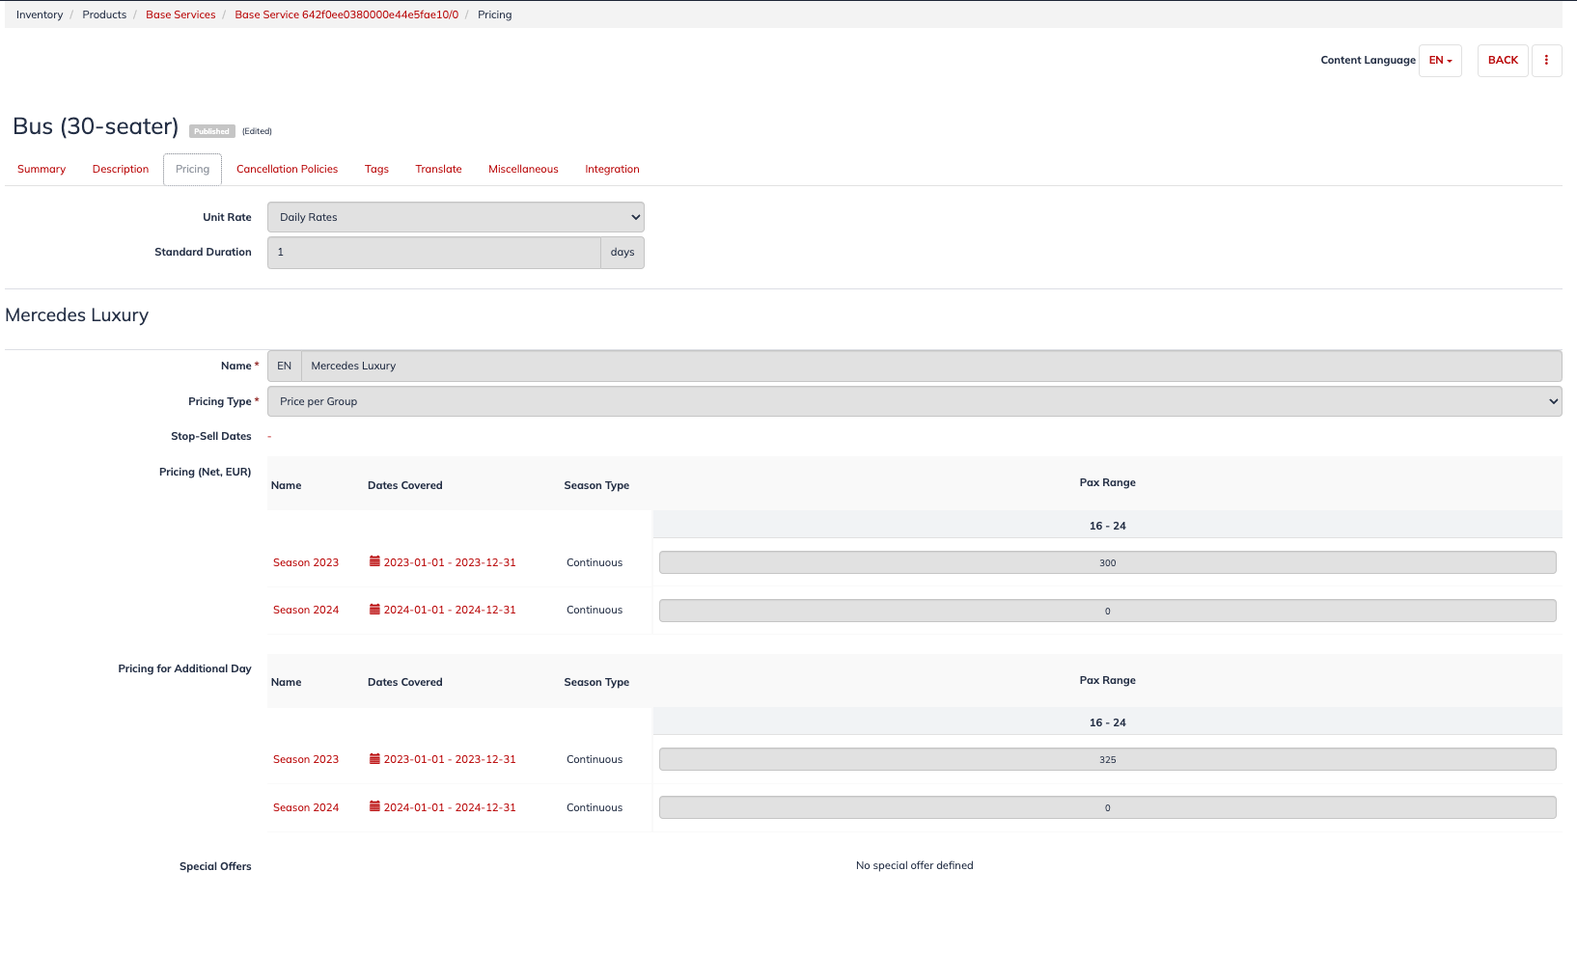1577x953 pixels.
Task: Open the Content Language EN dropdown
Action: 1440,60
